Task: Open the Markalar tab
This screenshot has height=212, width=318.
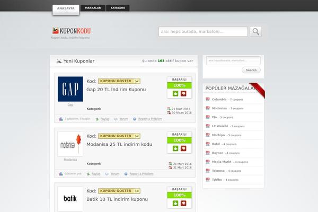Action: tap(93, 8)
